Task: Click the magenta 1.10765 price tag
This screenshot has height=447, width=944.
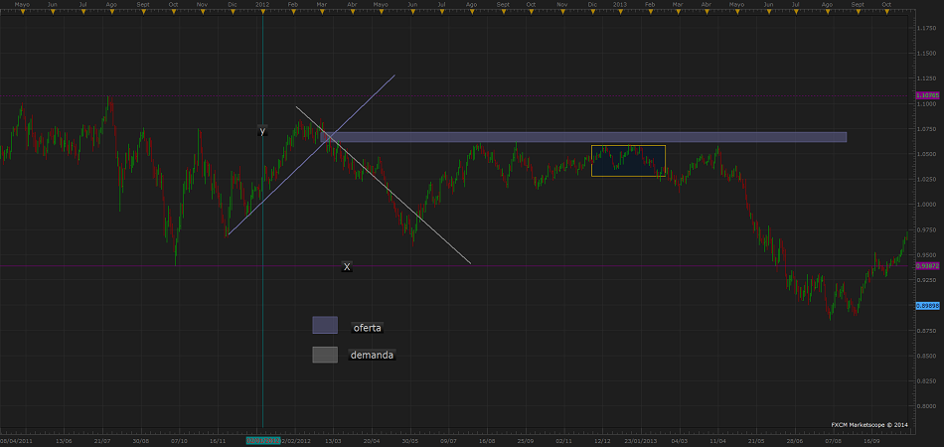Action: [x=926, y=95]
